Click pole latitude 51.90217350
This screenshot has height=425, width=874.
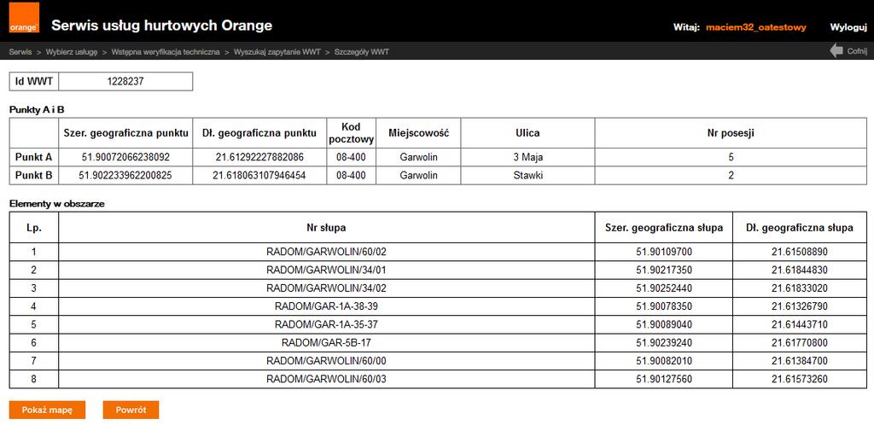click(x=664, y=271)
